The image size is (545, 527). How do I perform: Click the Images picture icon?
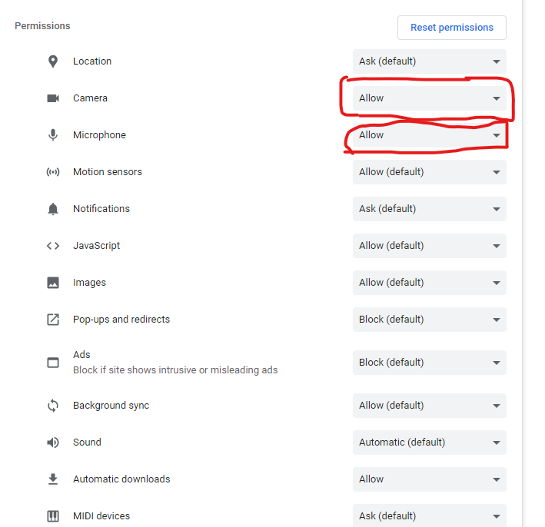pos(53,283)
